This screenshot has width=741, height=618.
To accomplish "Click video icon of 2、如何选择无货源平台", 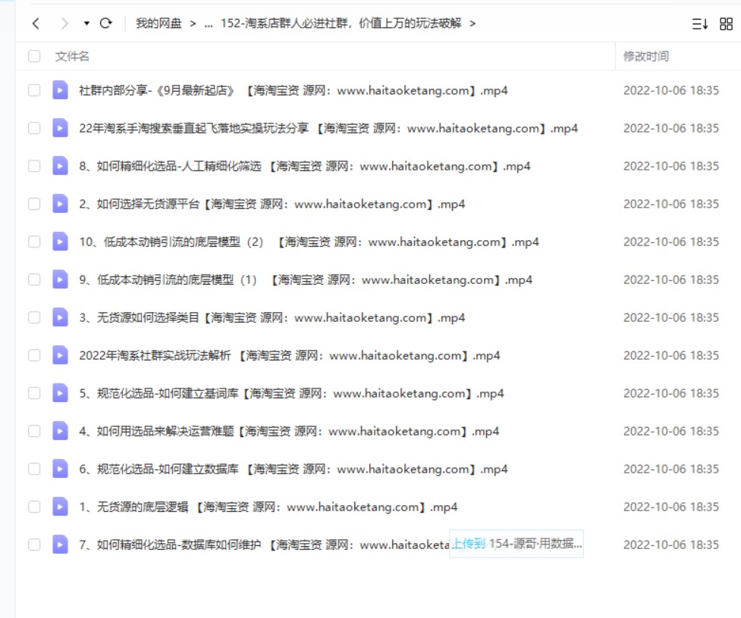I will [x=60, y=204].
